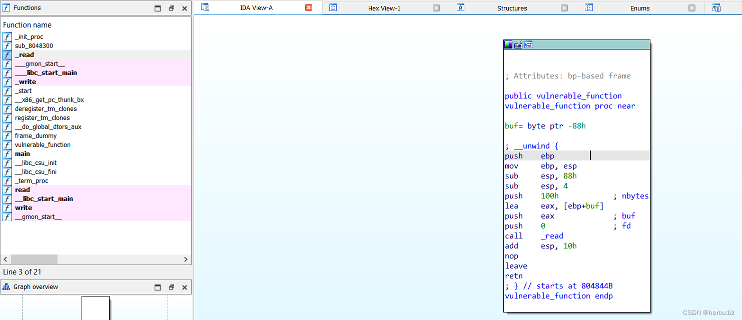
Task: Close the Hex View-1 tab
Action: click(x=436, y=8)
